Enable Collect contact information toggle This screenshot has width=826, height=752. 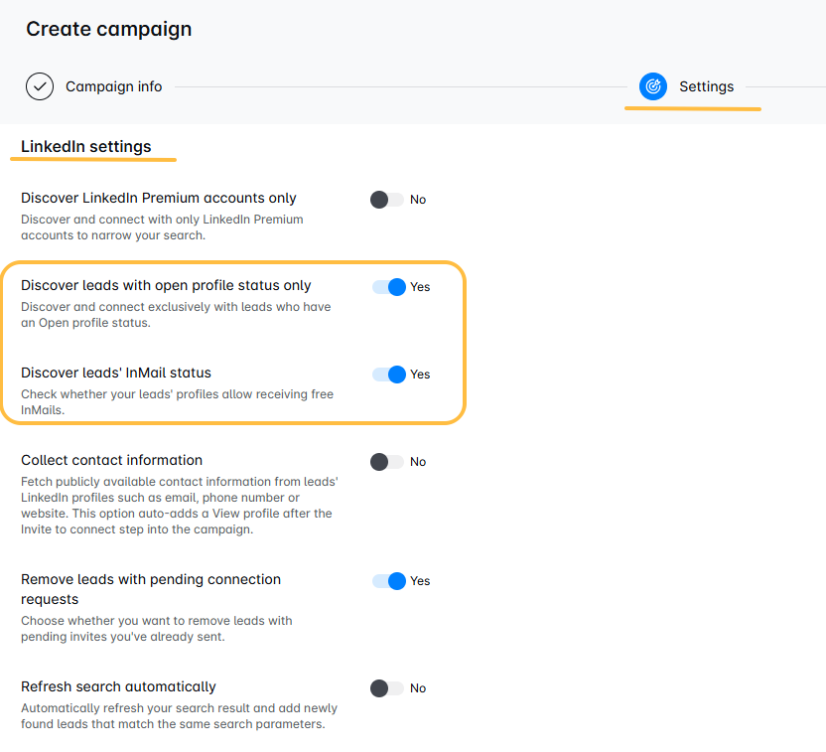coord(386,462)
